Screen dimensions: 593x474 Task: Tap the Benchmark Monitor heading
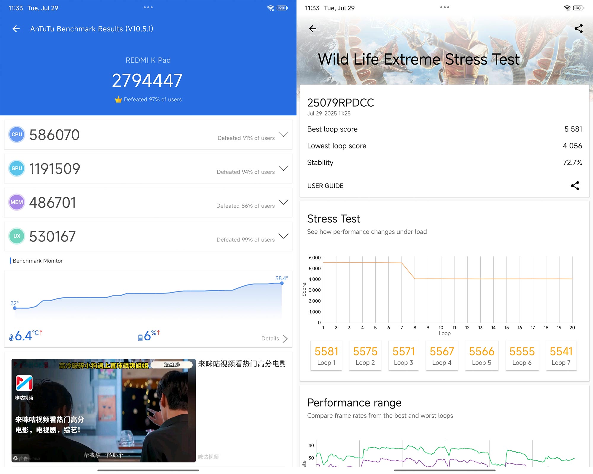coord(38,261)
